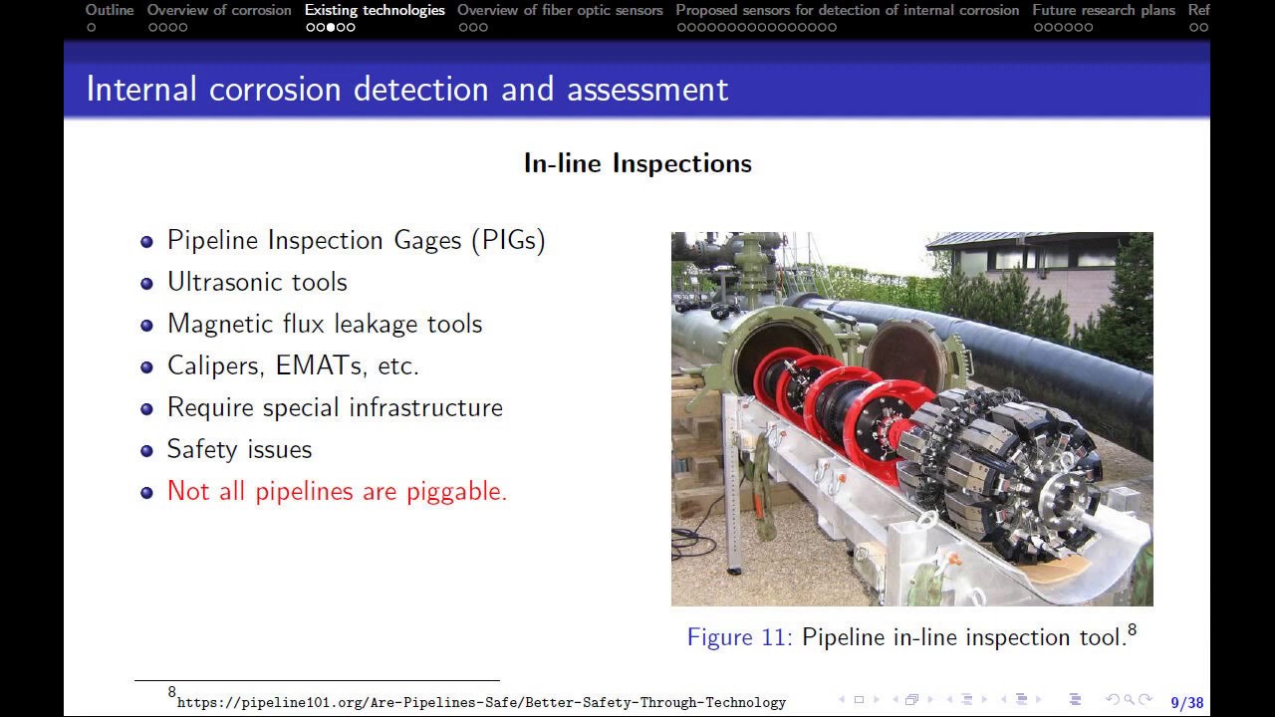The width and height of the screenshot is (1275, 717).
Task: Jump to Overview of fiber optic sensors
Action: click(x=560, y=10)
